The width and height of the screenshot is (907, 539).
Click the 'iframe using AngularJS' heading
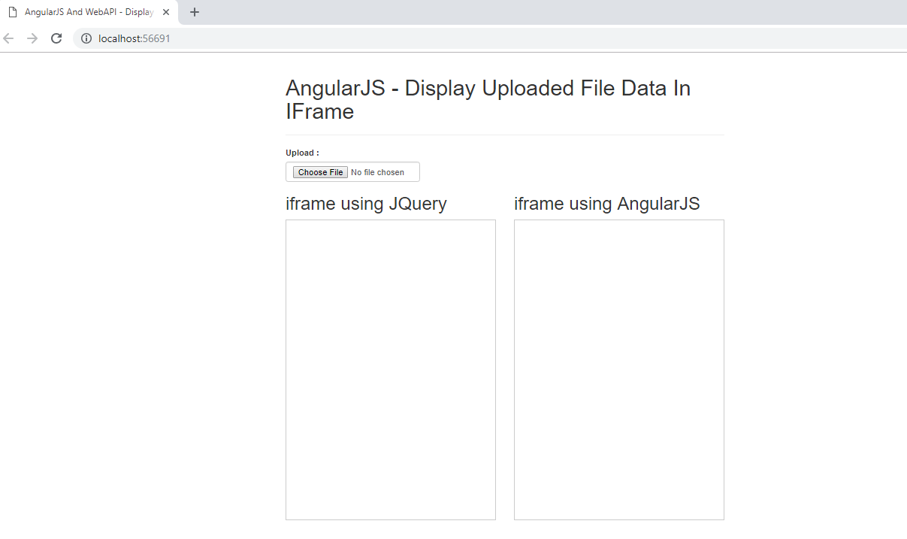click(607, 204)
